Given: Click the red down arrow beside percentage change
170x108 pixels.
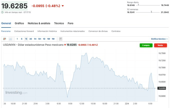Looking at the screenshot, I should pyautogui.click(x=63, y=6).
